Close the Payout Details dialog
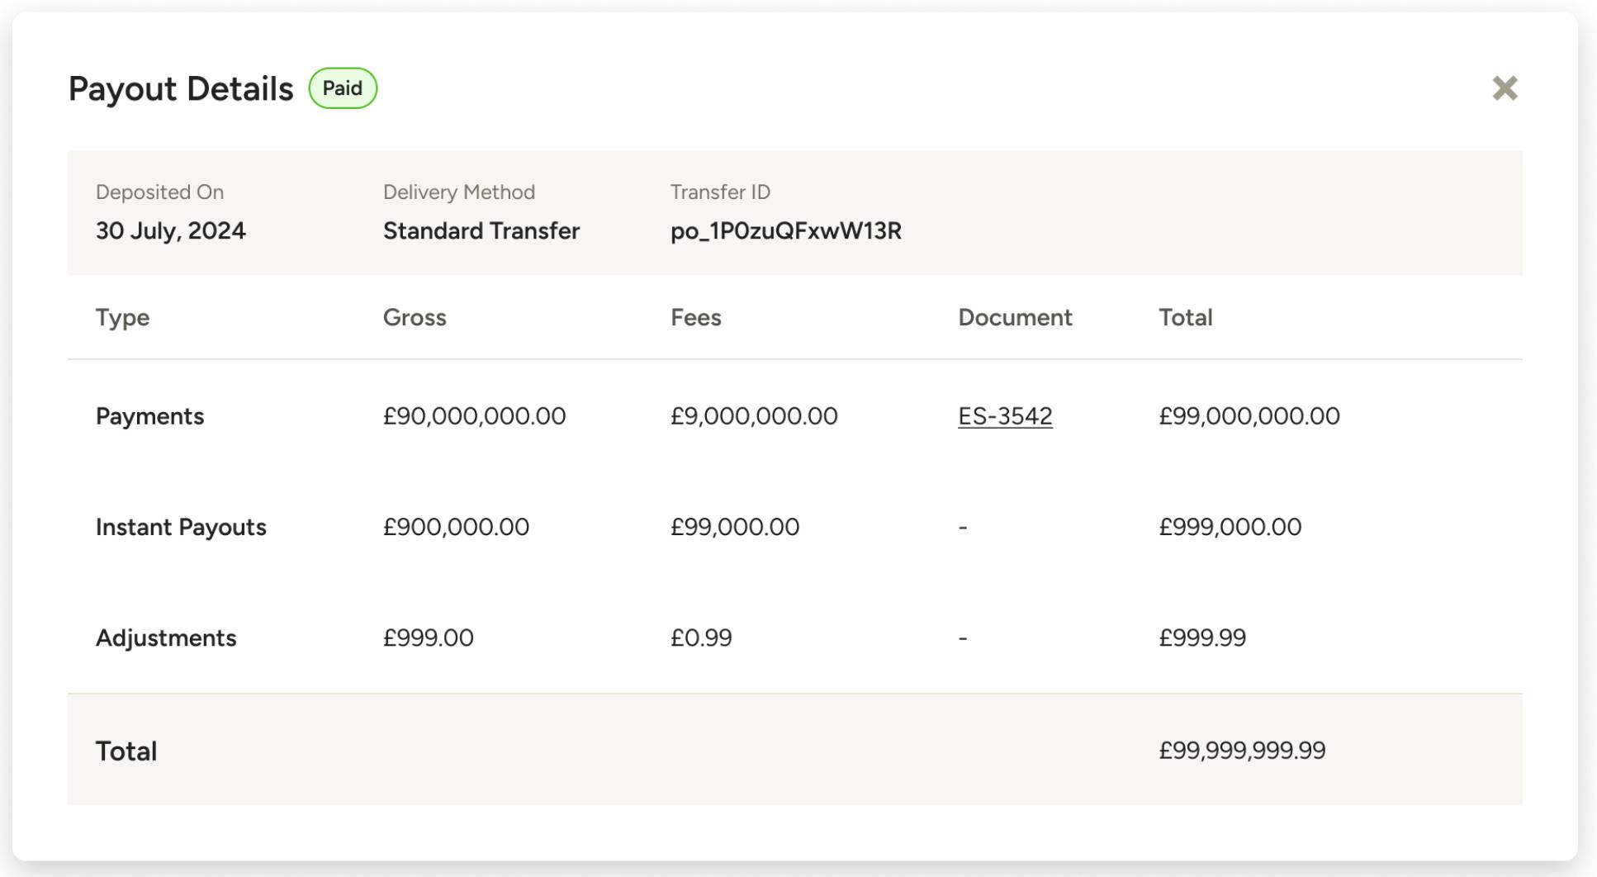The width and height of the screenshot is (1597, 877). [1505, 88]
